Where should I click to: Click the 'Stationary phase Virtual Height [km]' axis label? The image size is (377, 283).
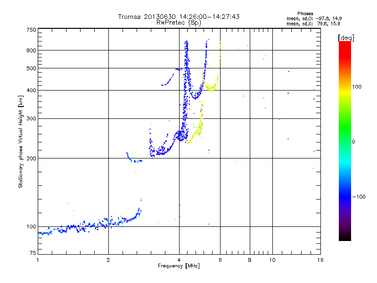[21, 141]
